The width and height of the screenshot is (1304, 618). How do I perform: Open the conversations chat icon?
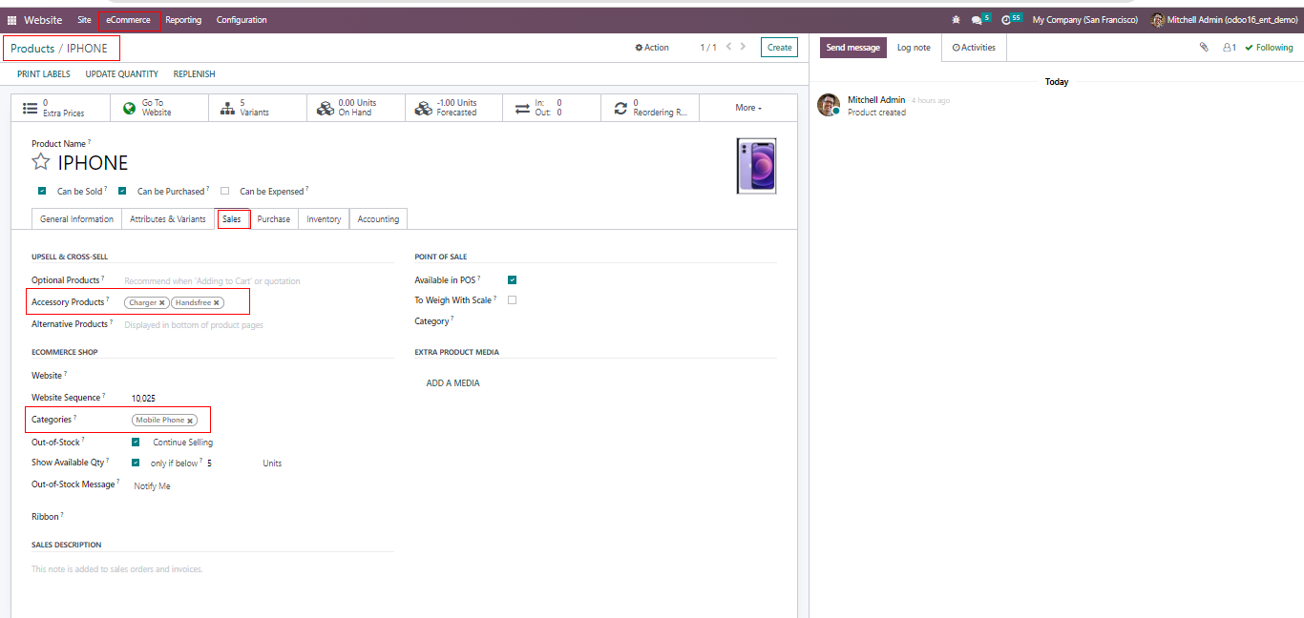977,20
